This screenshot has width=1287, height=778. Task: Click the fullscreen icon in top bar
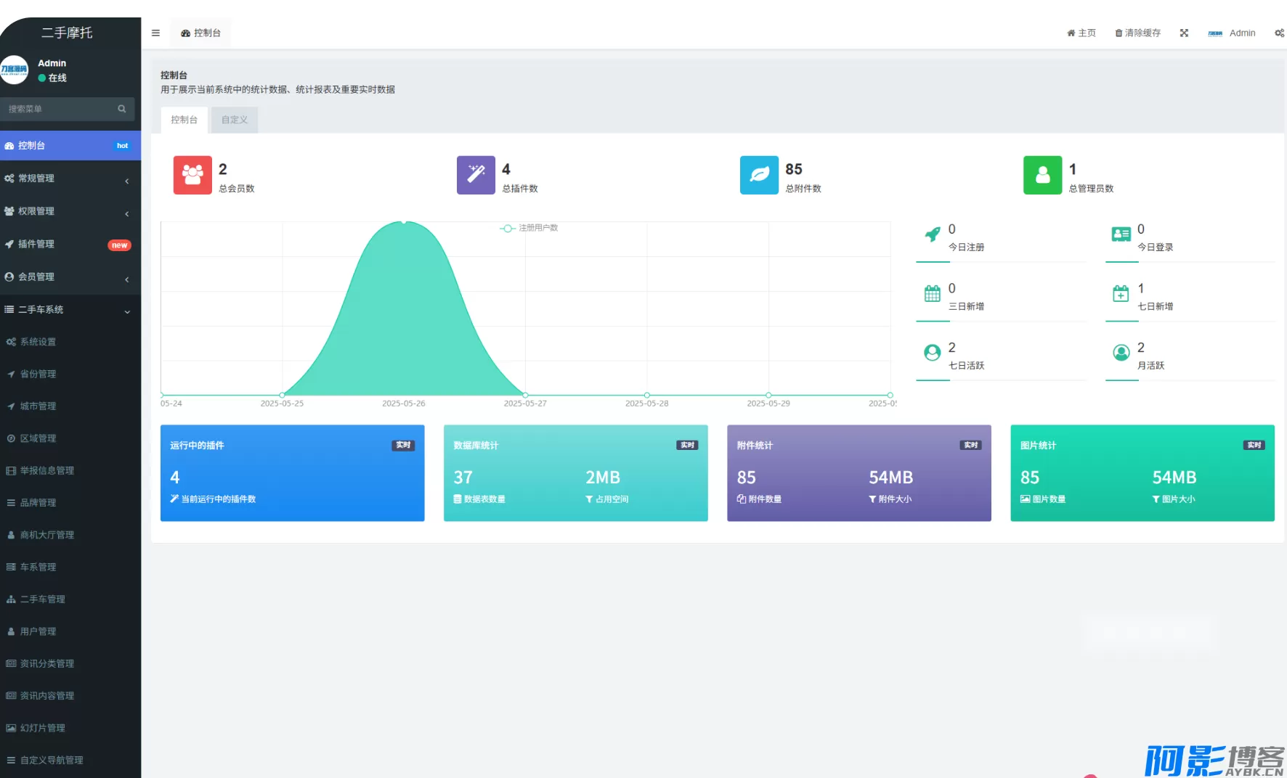[1184, 33]
